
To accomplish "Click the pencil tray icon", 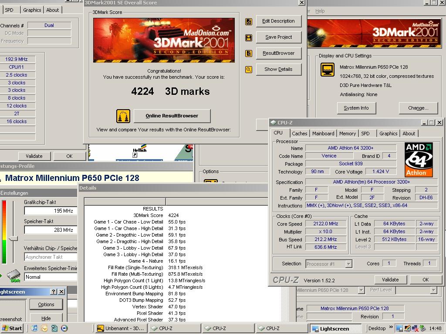I will pyautogui.click(x=407, y=329).
